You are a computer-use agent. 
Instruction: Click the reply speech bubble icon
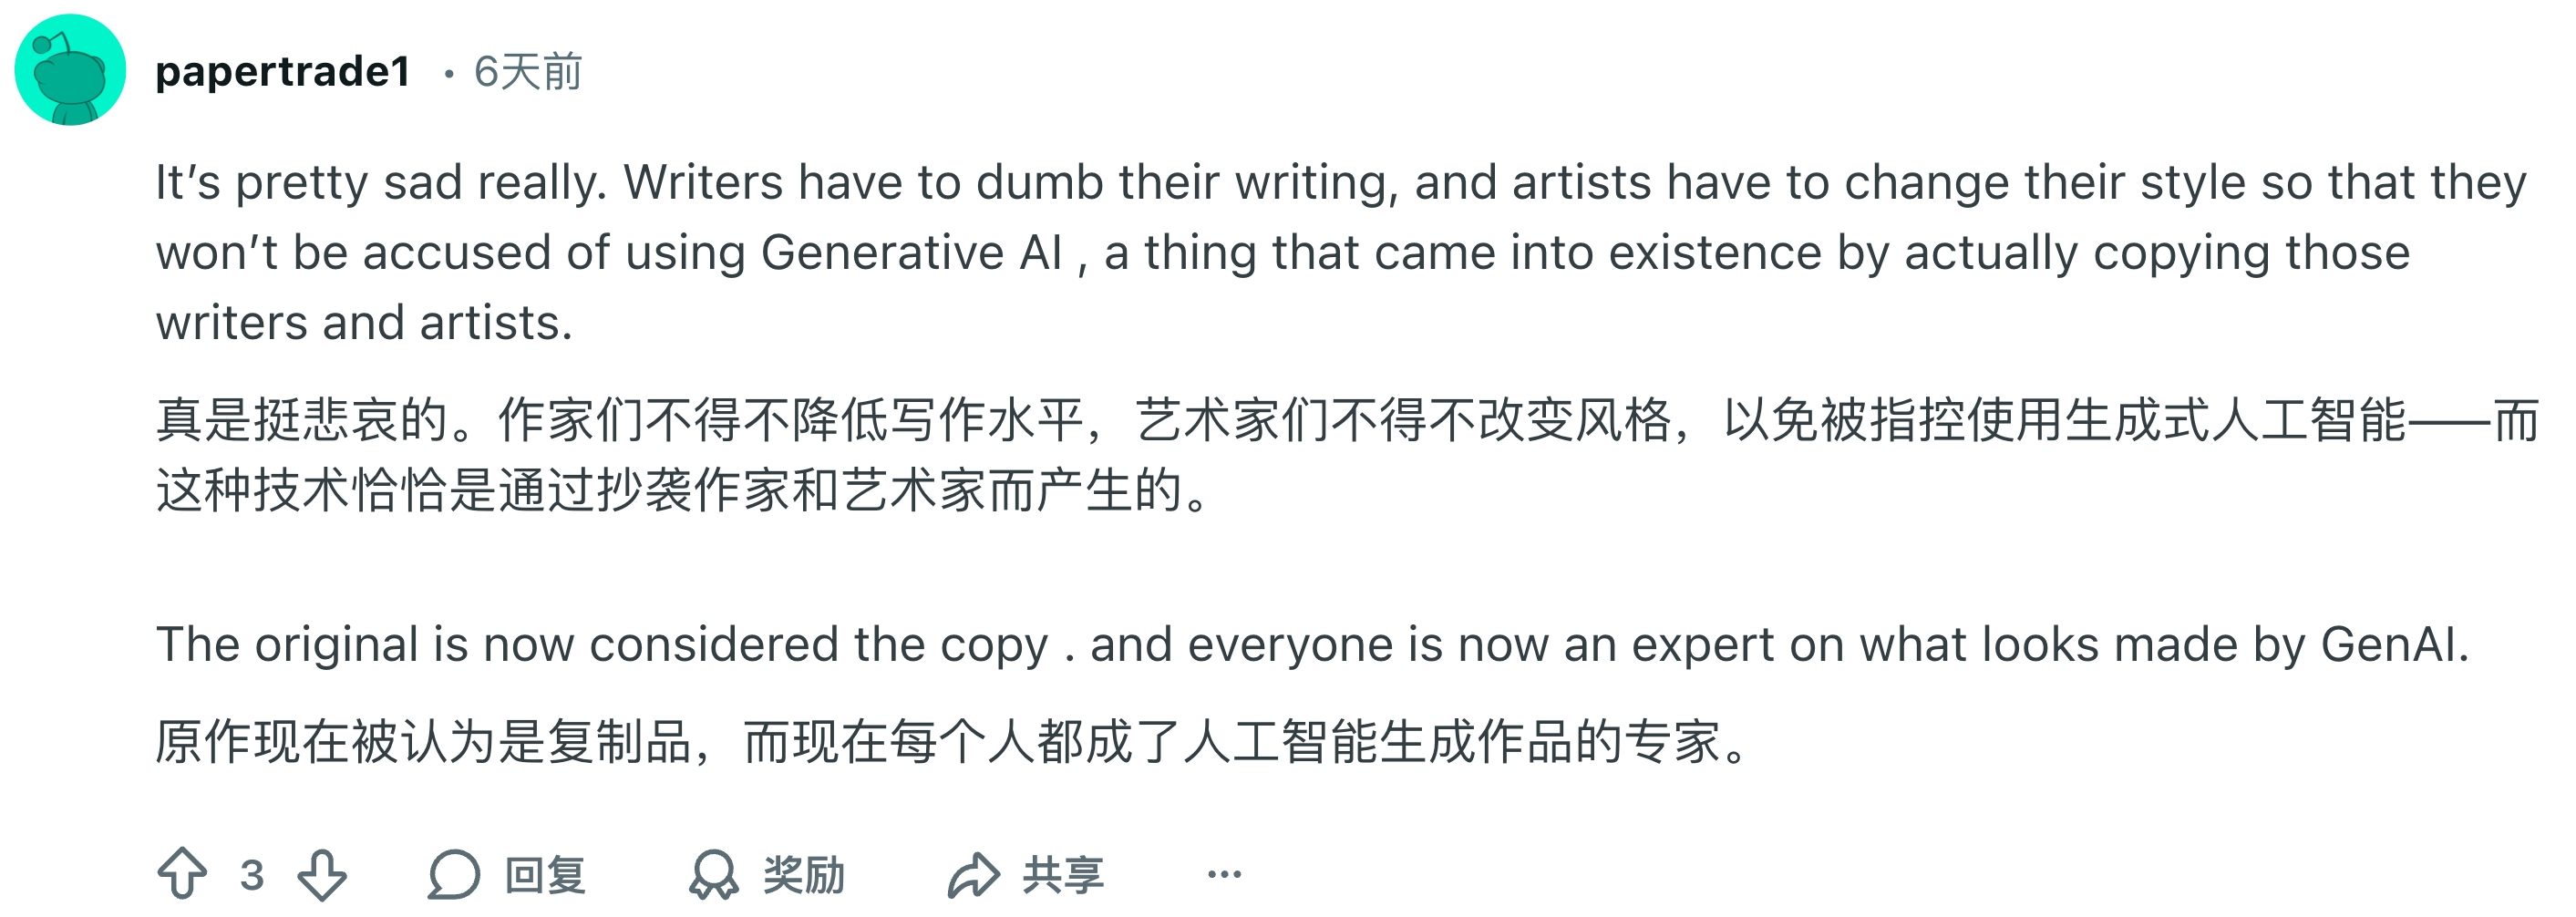coord(454,874)
